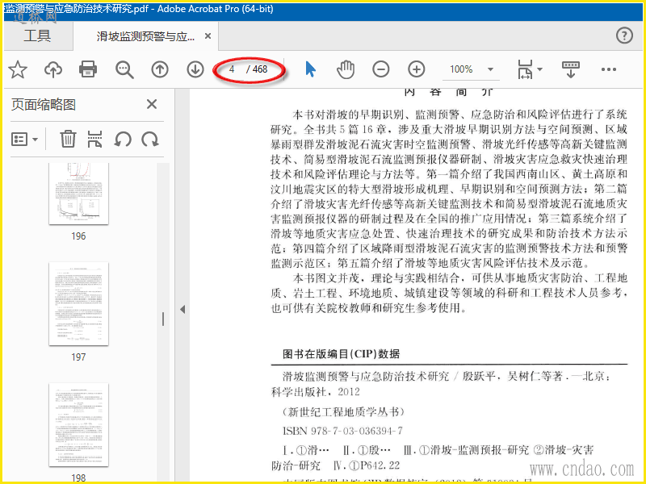
Task: Collapse the thumbnail pane with left arrow
Action: (x=182, y=310)
